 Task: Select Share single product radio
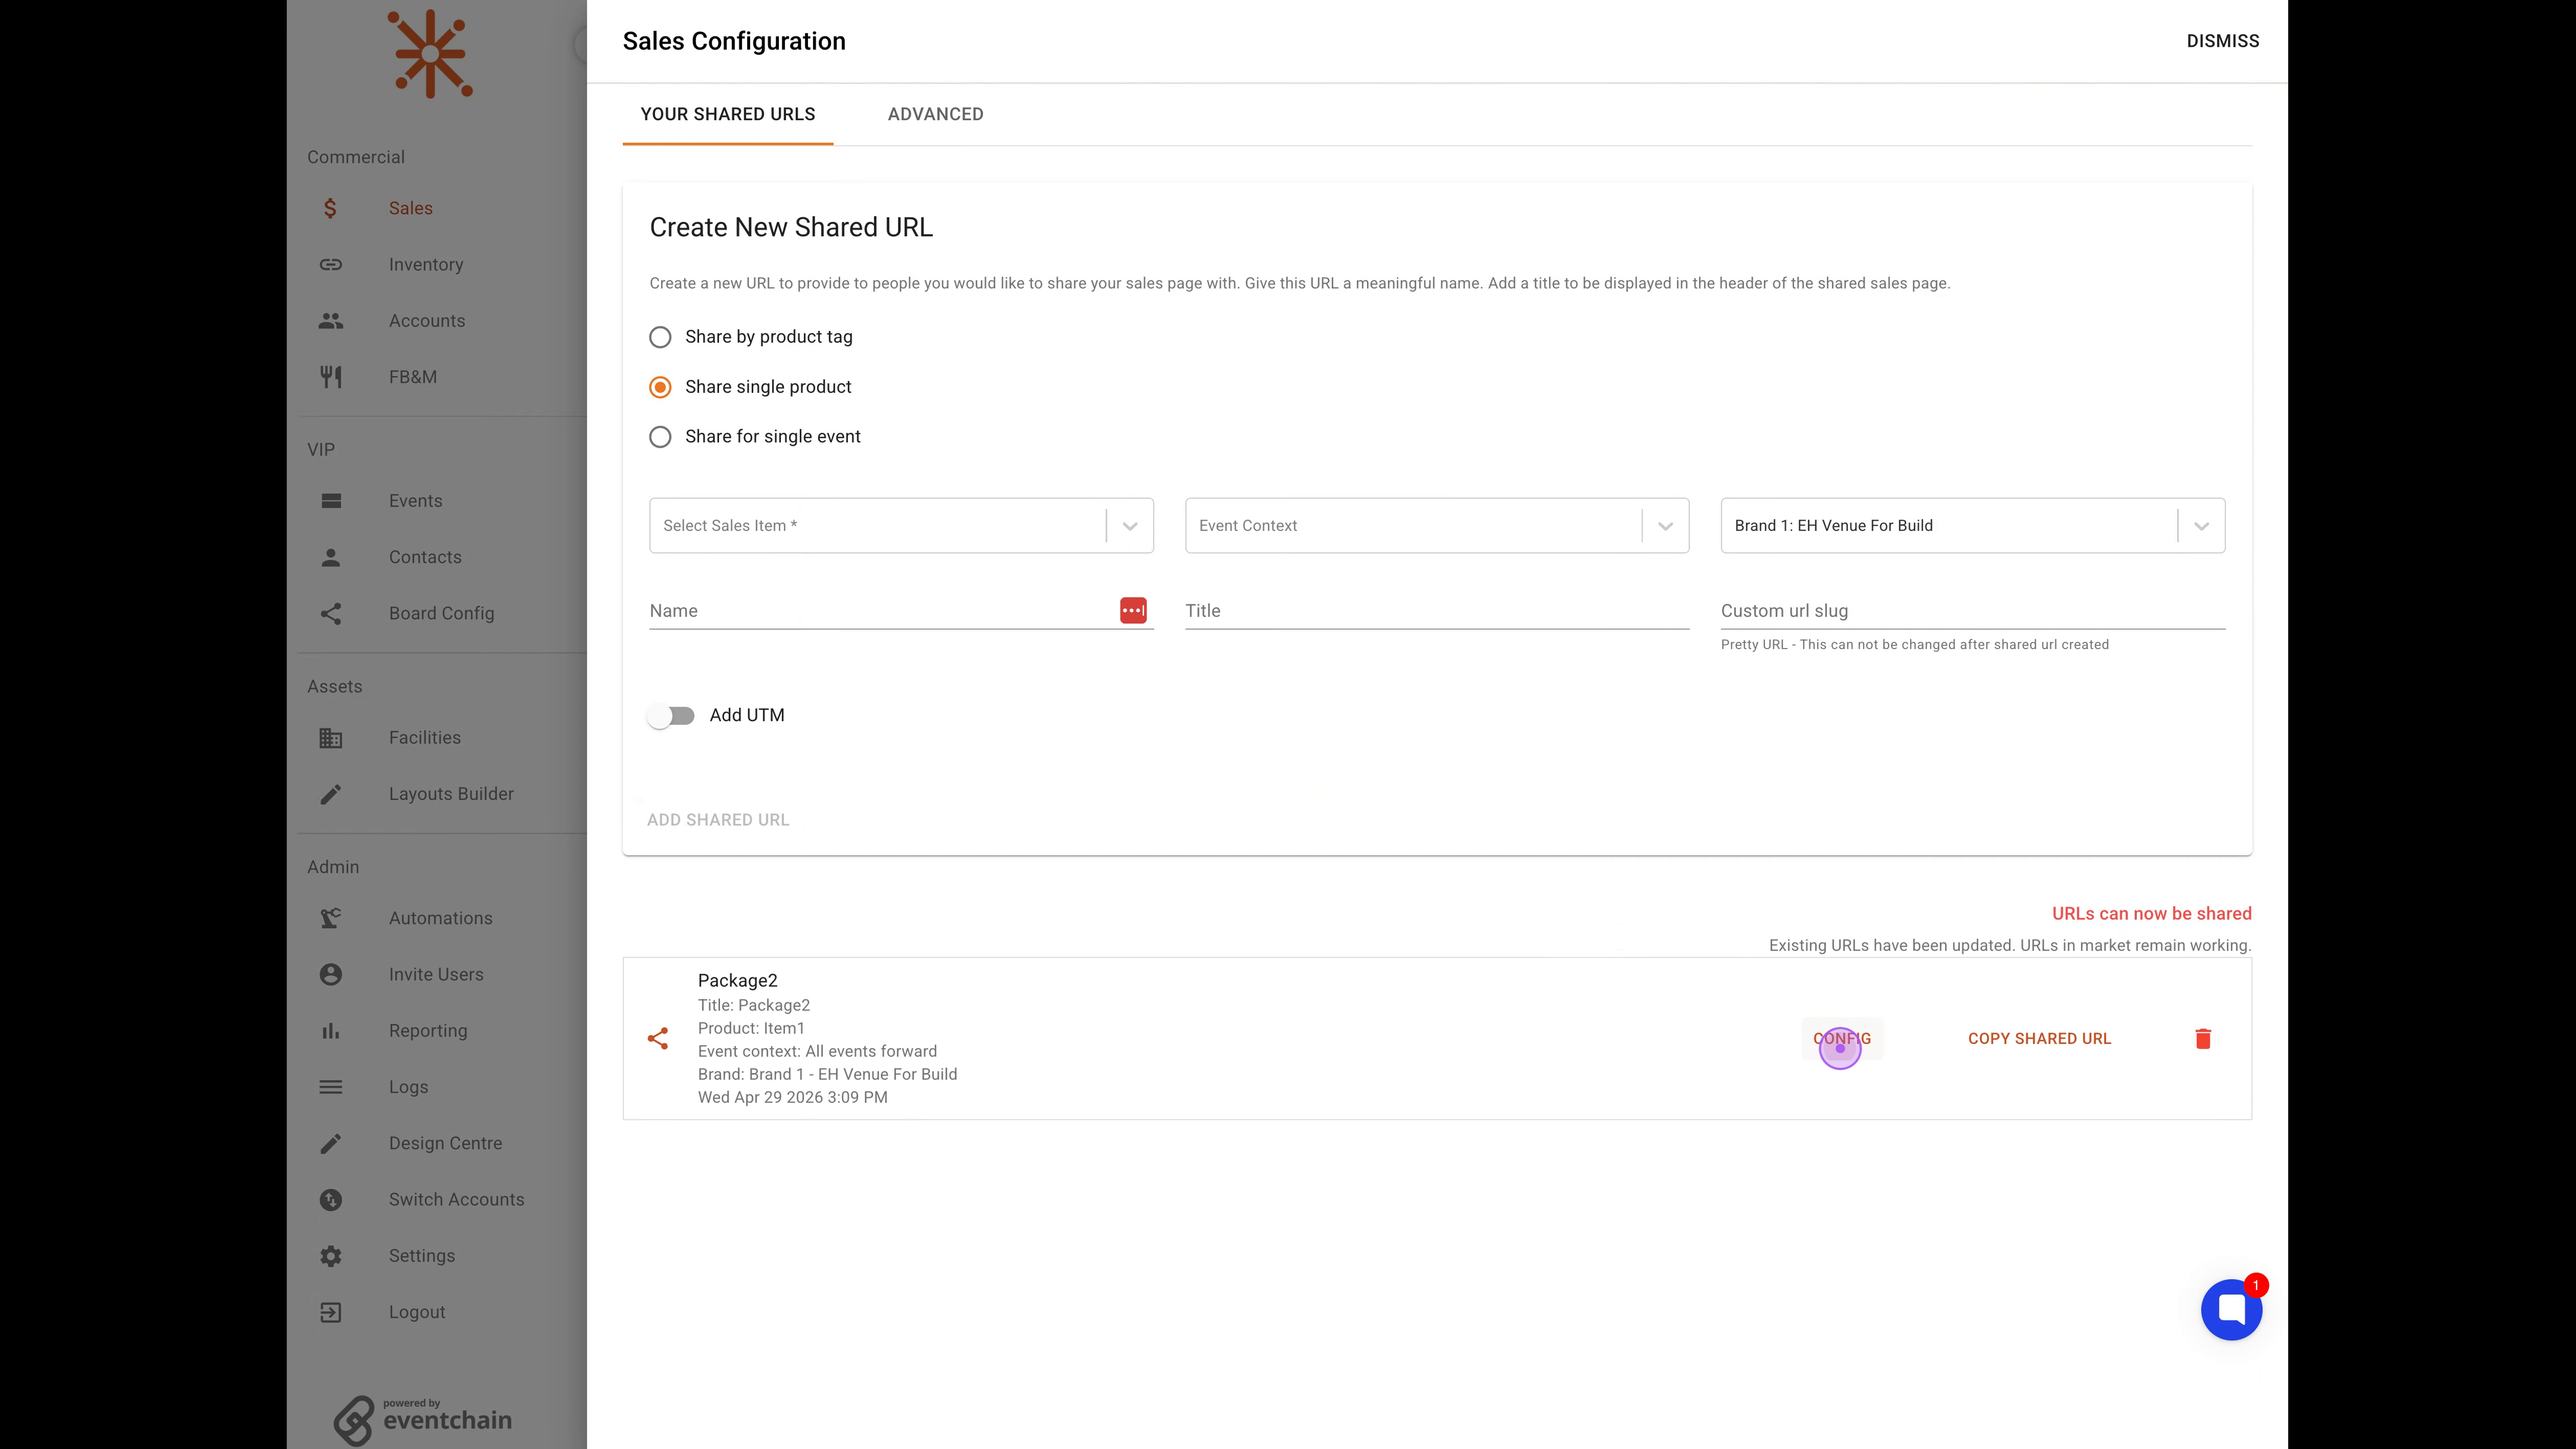tap(660, 387)
